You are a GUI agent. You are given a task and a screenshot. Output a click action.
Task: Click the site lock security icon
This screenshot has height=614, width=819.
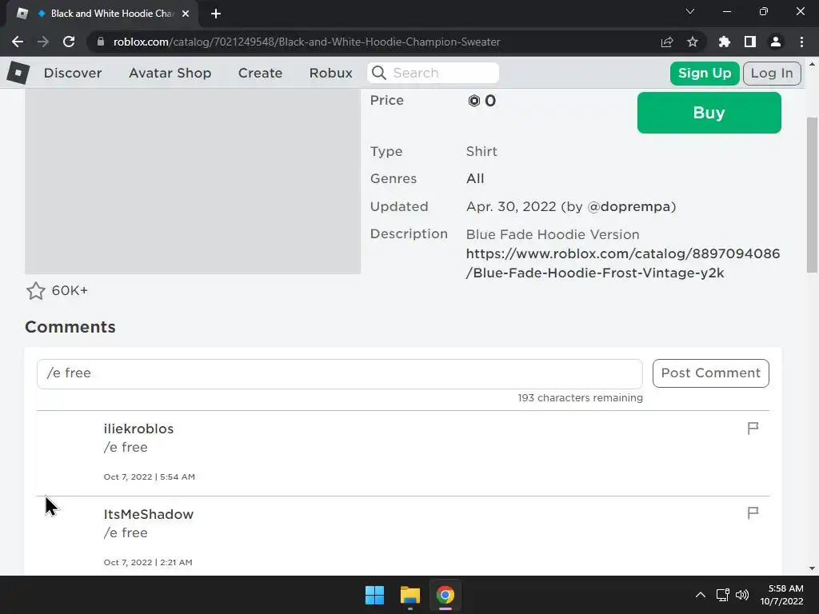101,42
